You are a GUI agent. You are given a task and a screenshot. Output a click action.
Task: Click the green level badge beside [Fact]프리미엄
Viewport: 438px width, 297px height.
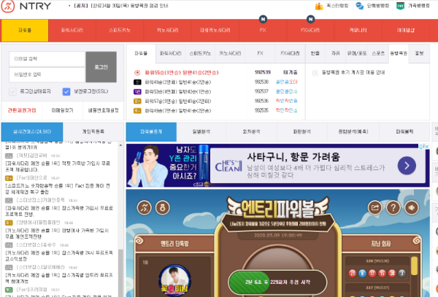9,290
